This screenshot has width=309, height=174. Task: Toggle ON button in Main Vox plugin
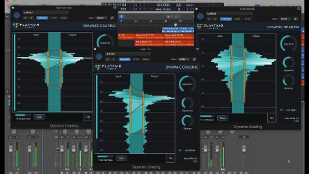pyautogui.click(x=170, y=158)
